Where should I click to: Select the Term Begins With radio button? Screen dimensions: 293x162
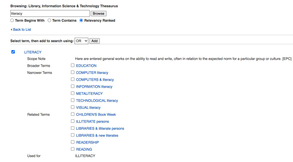coord(12,20)
